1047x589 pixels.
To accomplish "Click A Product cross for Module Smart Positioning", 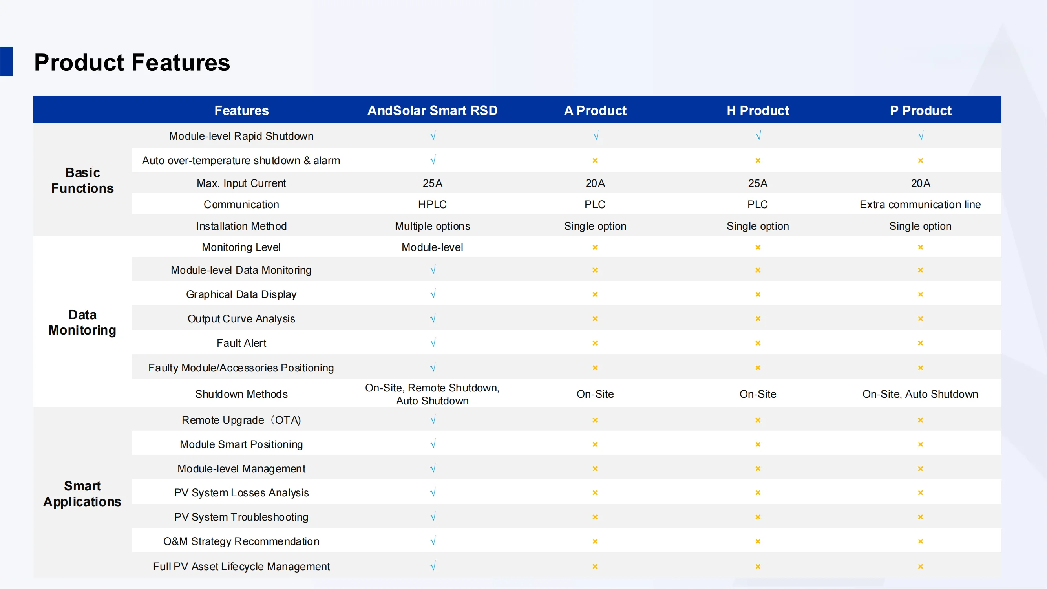I will click(595, 444).
